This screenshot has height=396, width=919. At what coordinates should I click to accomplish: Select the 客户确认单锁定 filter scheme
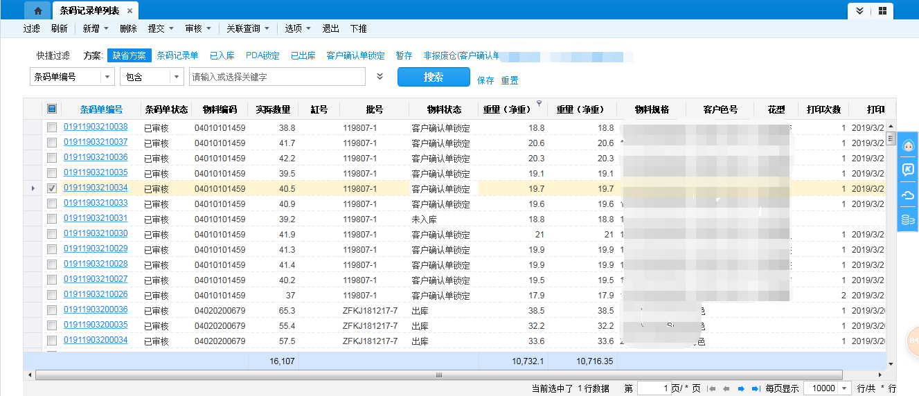[x=355, y=55]
